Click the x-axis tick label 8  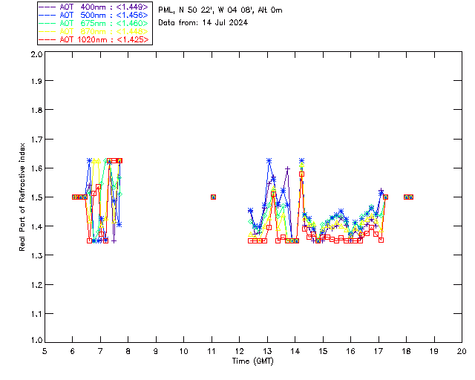(x=128, y=351)
